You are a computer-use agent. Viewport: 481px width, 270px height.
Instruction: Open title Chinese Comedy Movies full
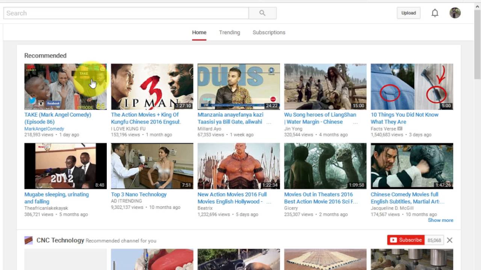pyautogui.click(x=408, y=198)
